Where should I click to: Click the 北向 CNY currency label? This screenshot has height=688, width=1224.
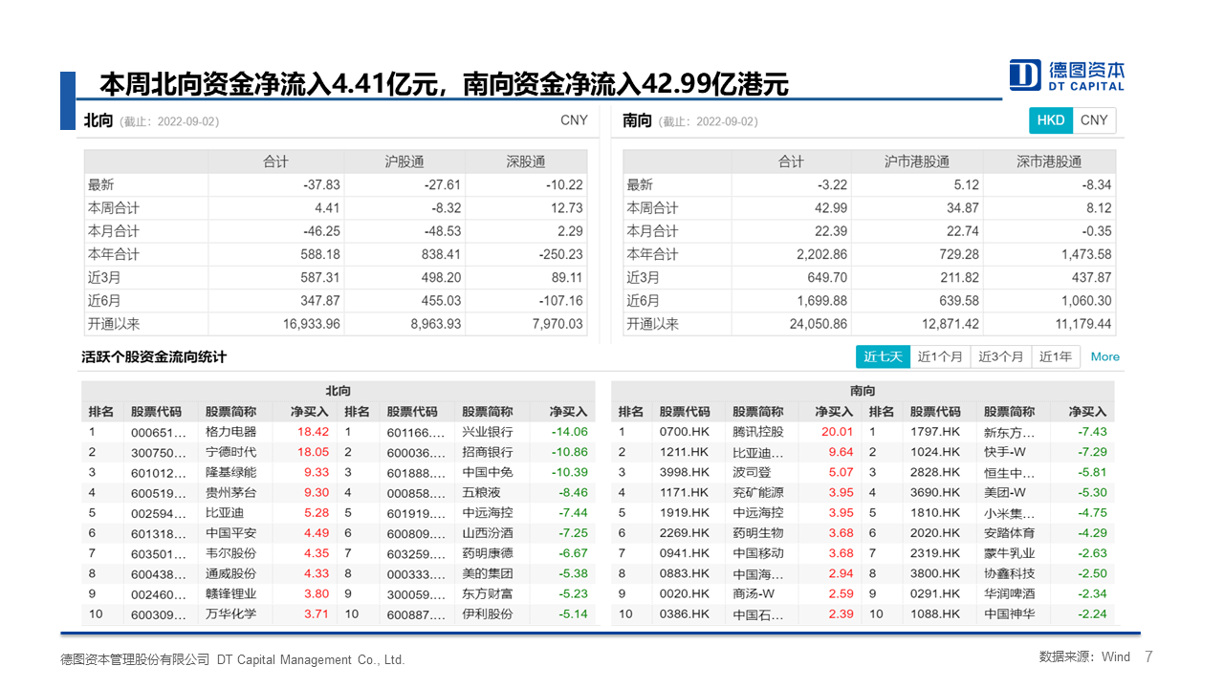coord(574,120)
